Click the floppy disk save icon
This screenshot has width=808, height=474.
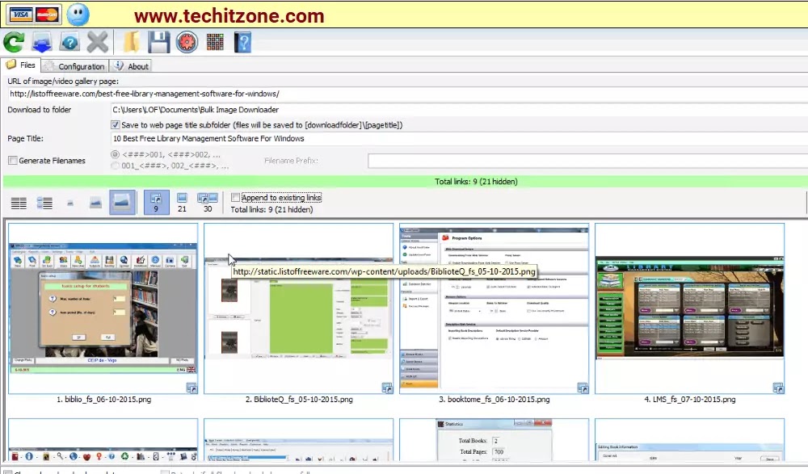coord(158,42)
